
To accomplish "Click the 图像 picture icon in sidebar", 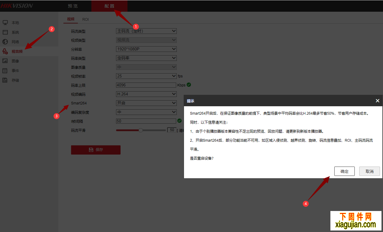I will pos(5,61).
